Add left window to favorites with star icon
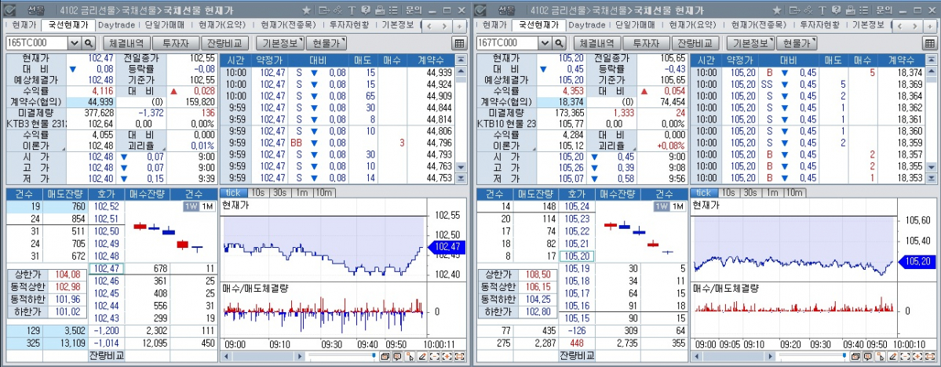Image resolution: width=941 pixels, height=367 pixels. click(307, 10)
